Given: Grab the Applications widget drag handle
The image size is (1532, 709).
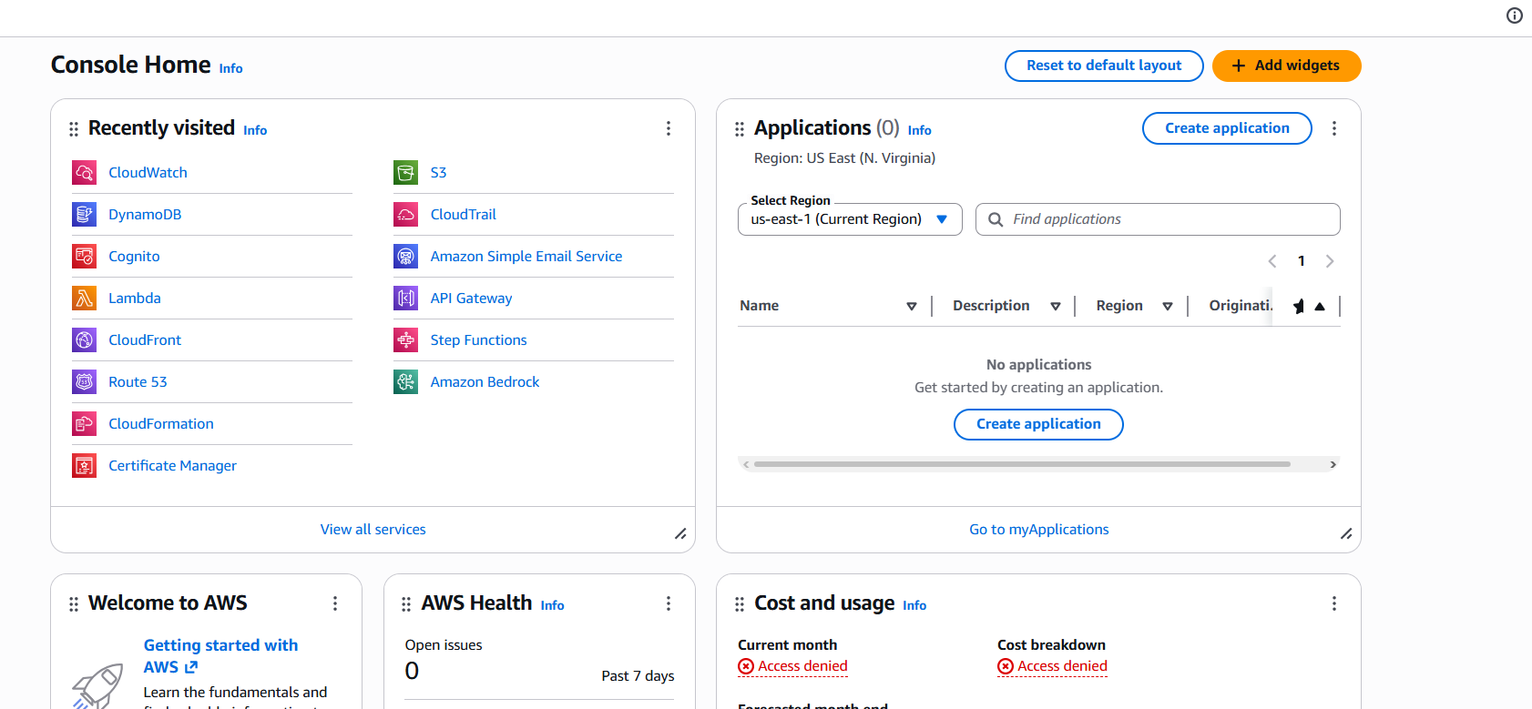Looking at the screenshot, I should (x=740, y=129).
